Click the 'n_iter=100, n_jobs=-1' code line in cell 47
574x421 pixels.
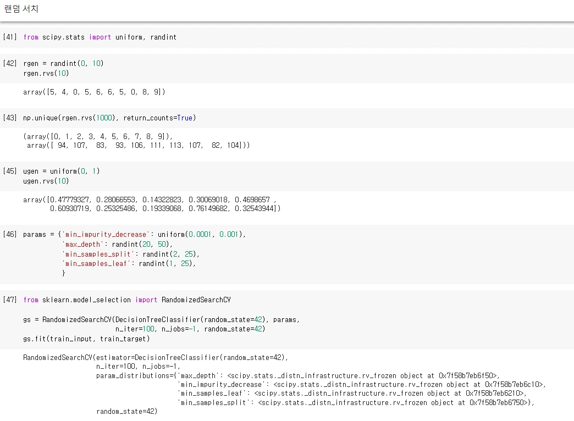point(190,329)
